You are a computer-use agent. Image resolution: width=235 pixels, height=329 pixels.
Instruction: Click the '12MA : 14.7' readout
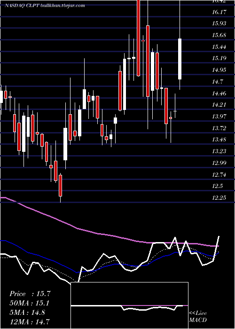coord(30,321)
